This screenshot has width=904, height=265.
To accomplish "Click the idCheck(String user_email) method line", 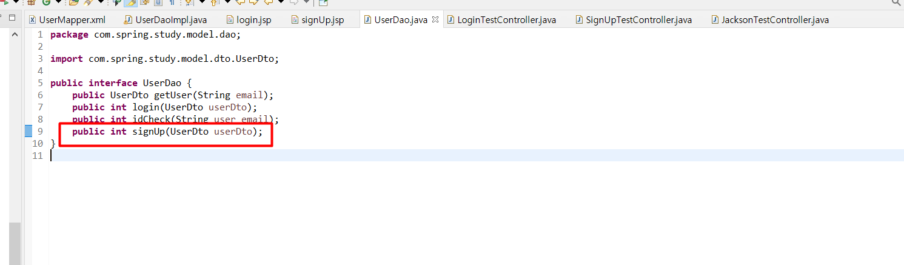I will (176, 119).
